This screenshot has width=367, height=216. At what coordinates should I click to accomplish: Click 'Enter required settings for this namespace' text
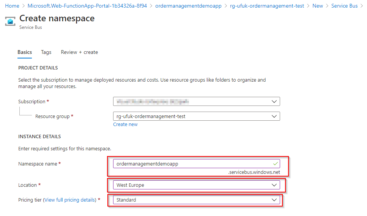point(65,148)
